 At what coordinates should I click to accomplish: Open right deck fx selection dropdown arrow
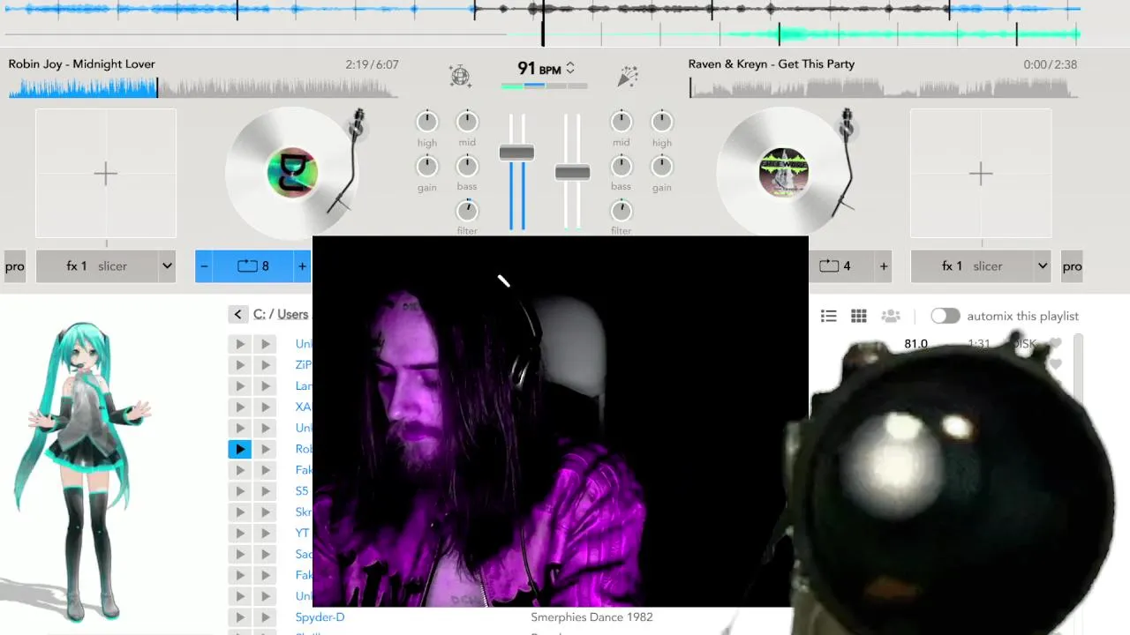click(1043, 265)
